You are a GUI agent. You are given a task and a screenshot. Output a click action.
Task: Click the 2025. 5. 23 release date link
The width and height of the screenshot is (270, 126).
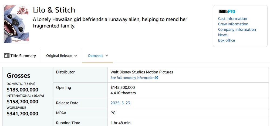pos(120,103)
